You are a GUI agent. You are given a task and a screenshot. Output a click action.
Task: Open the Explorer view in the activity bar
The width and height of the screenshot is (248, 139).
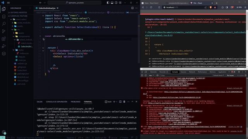[3, 9]
